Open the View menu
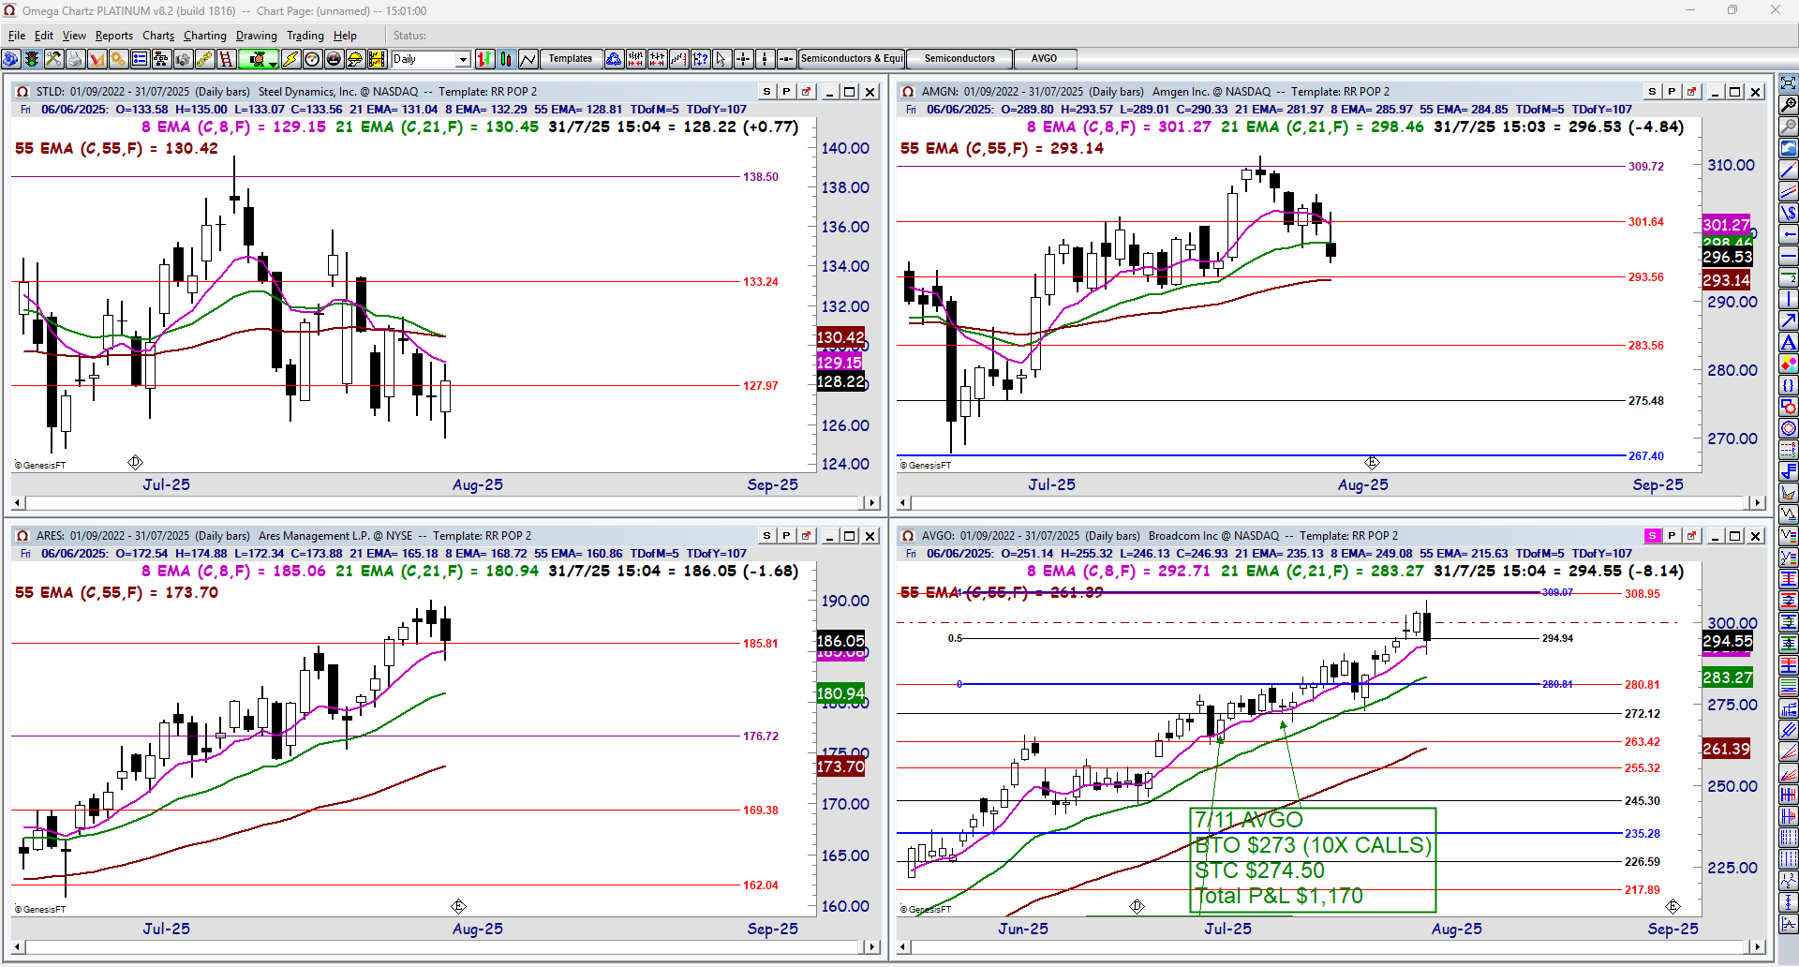This screenshot has width=1799, height=967. coord(74,36)
